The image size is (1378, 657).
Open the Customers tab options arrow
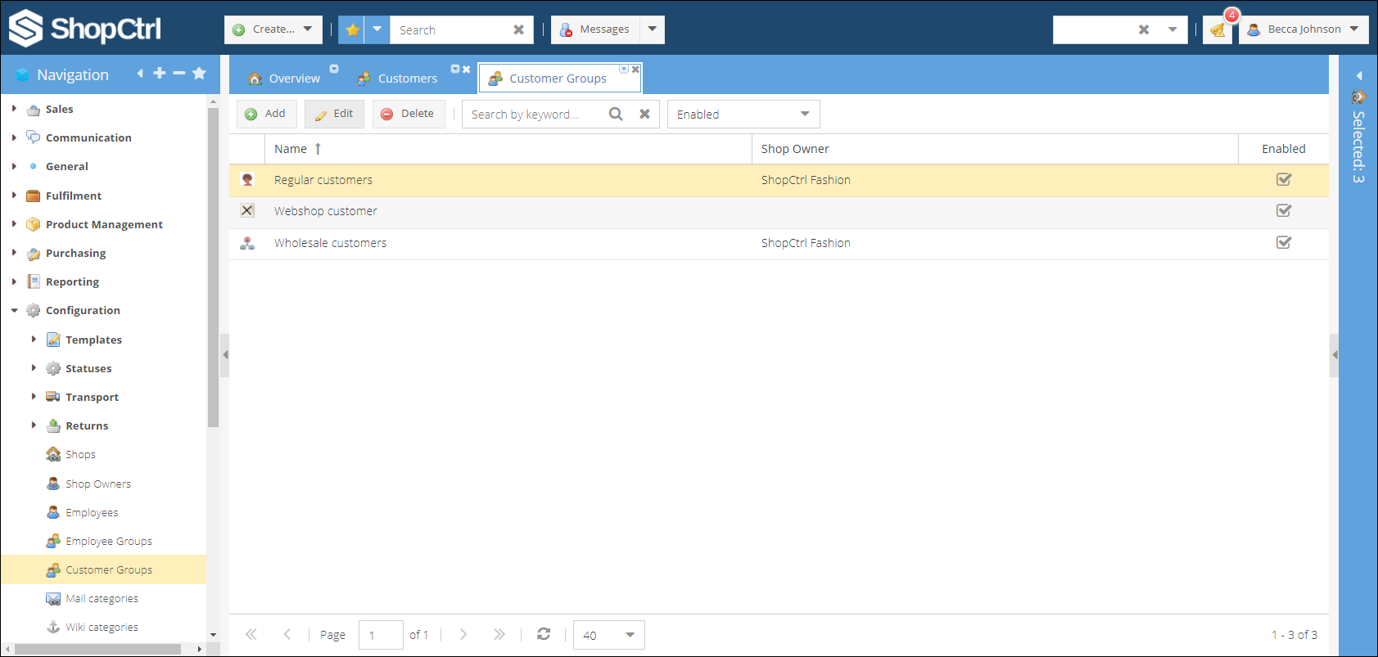pos(455,69)
